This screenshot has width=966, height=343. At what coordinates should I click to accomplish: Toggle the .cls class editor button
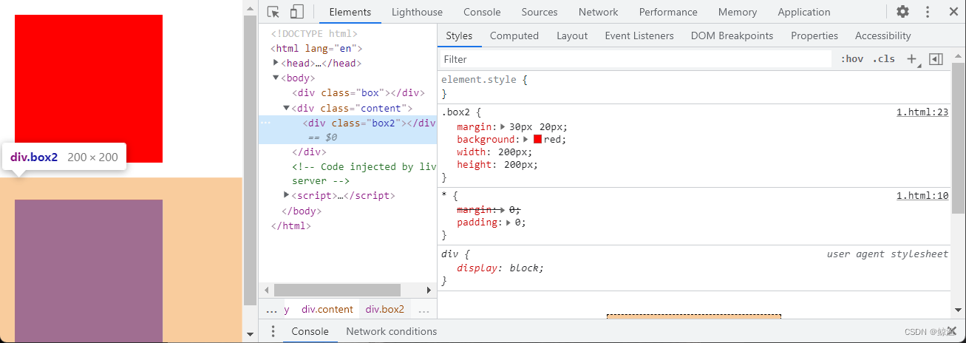coord(883,59)
